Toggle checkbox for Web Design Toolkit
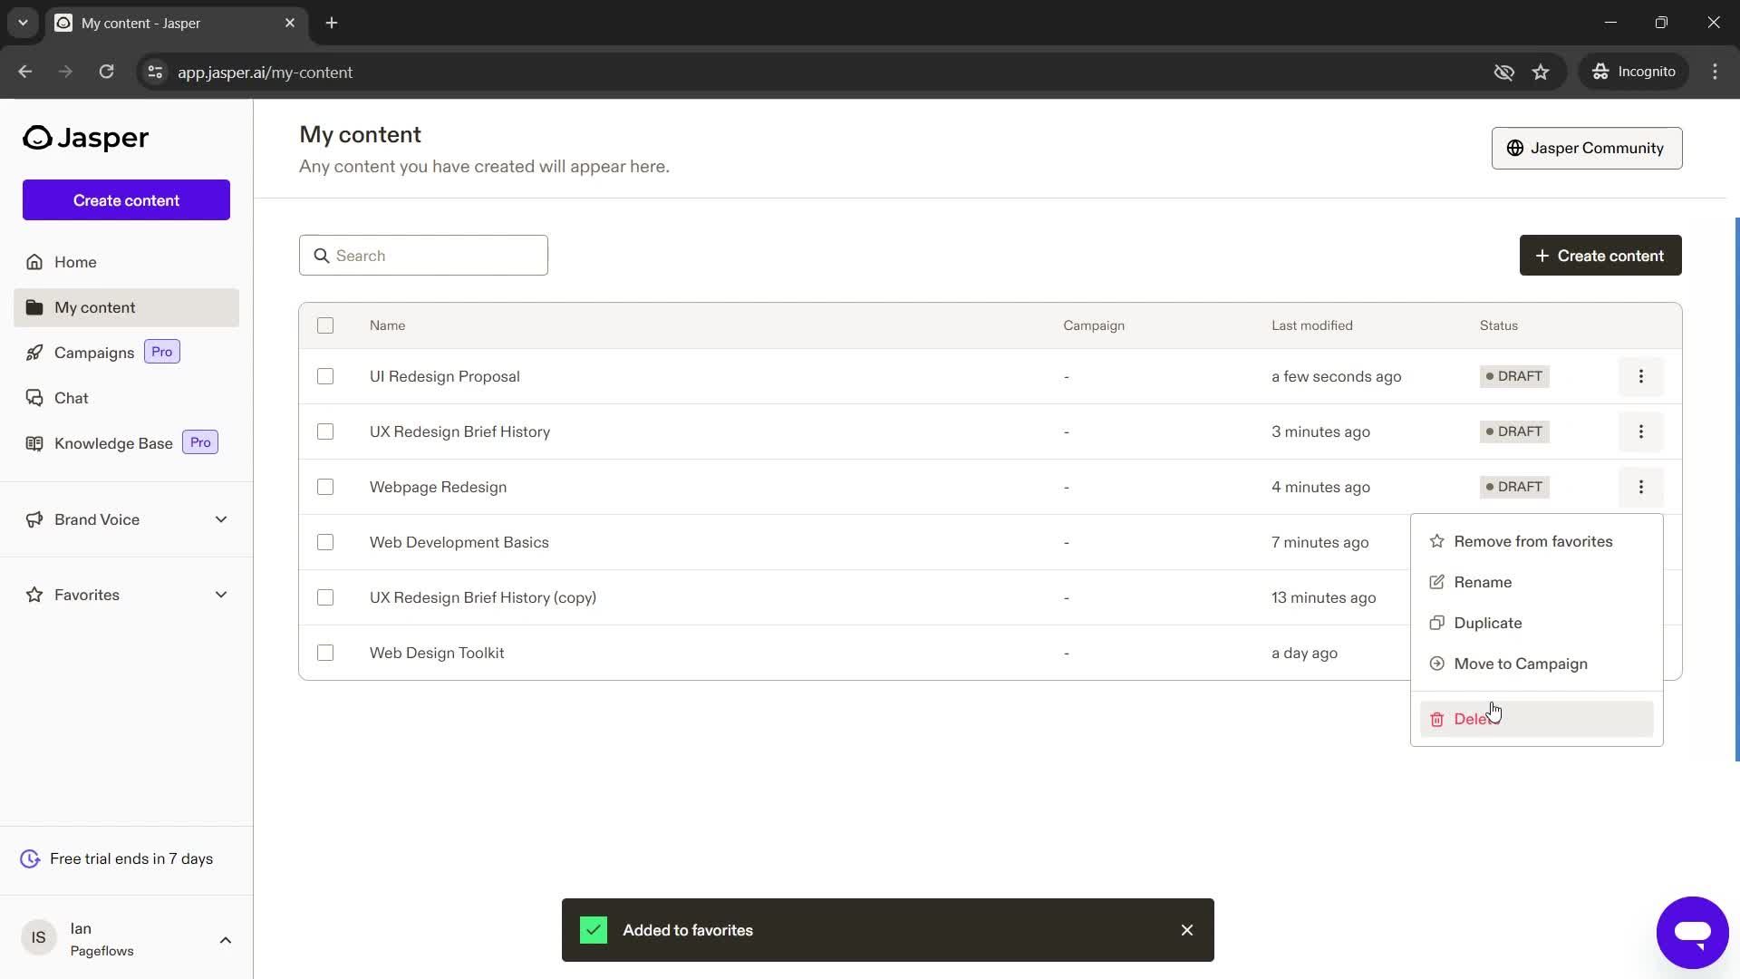 point(325,653)
